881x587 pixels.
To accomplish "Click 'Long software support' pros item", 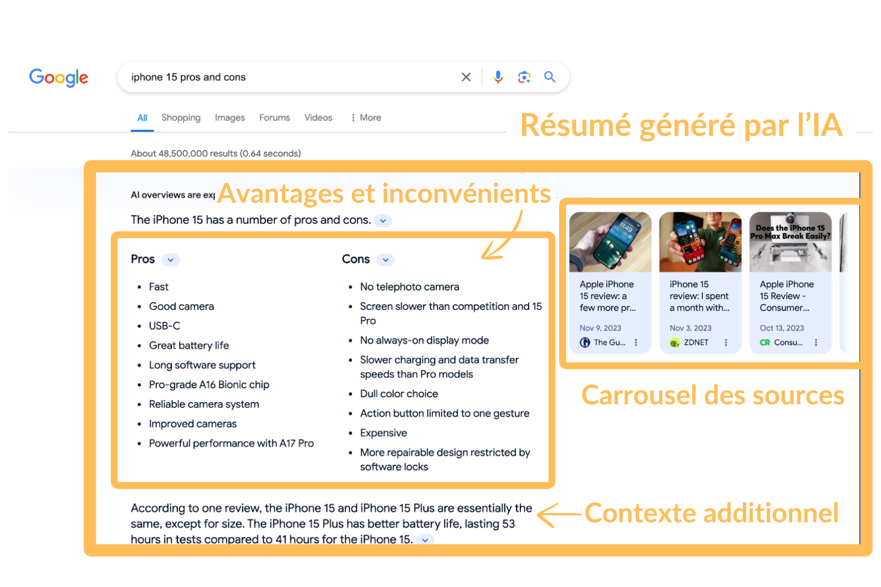I will [202, 365].
